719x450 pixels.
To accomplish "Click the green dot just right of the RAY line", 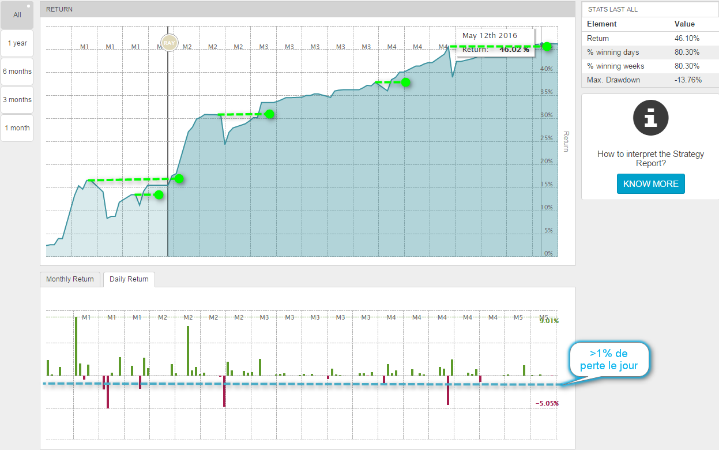I will click(179, 178).
